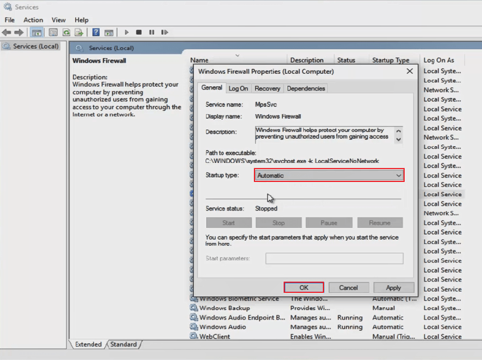Click the Windows Firewall heading in the left pane
482x360 pixels.
click(99, 60)
